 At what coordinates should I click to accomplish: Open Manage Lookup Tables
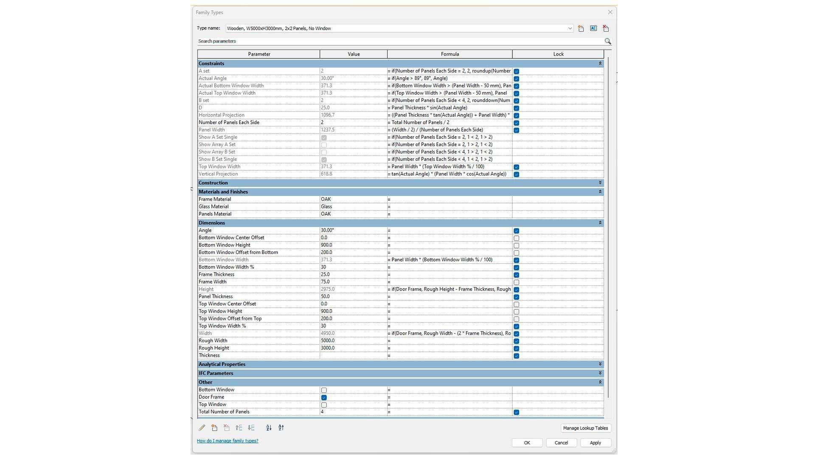[x=585, y=428]
